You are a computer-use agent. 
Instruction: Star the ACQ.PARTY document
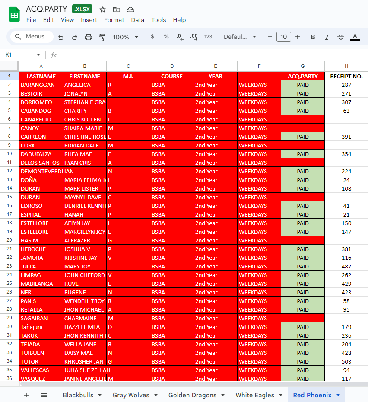pos(103,10)
